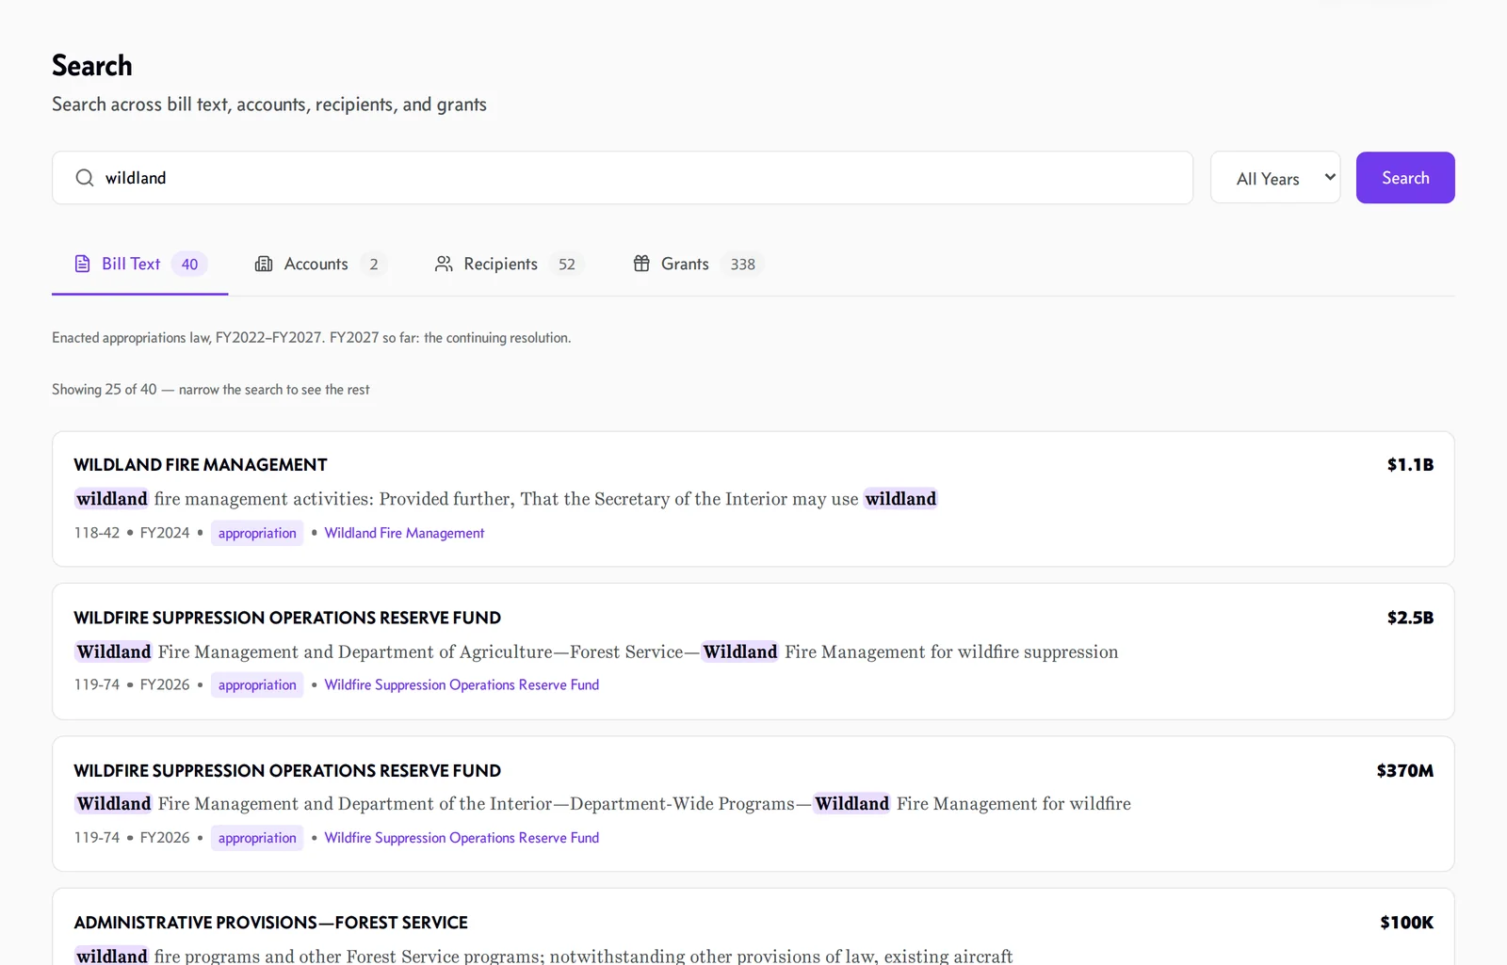
Task: Click the Bill Text document icon
Action: click(83, 264)
